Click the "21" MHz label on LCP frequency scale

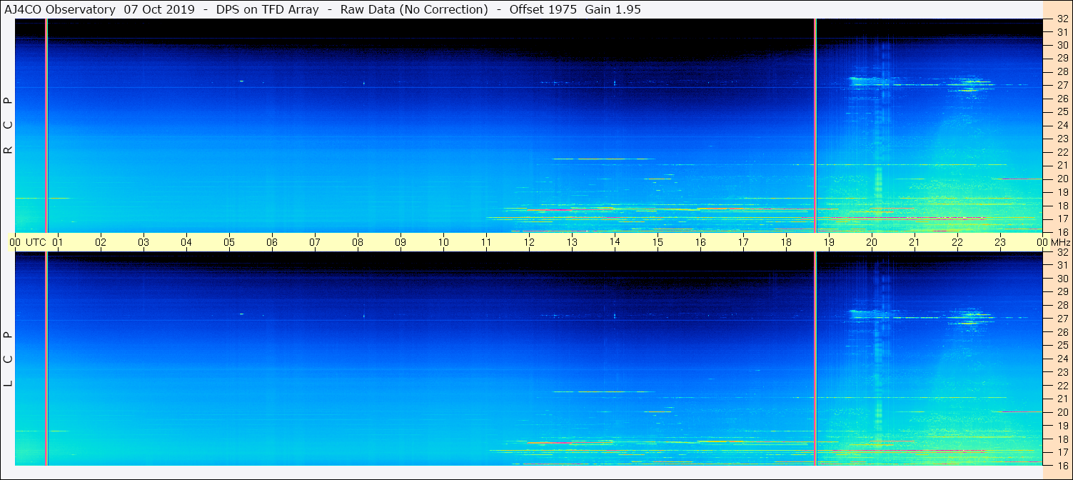[x=1062, y=399]
